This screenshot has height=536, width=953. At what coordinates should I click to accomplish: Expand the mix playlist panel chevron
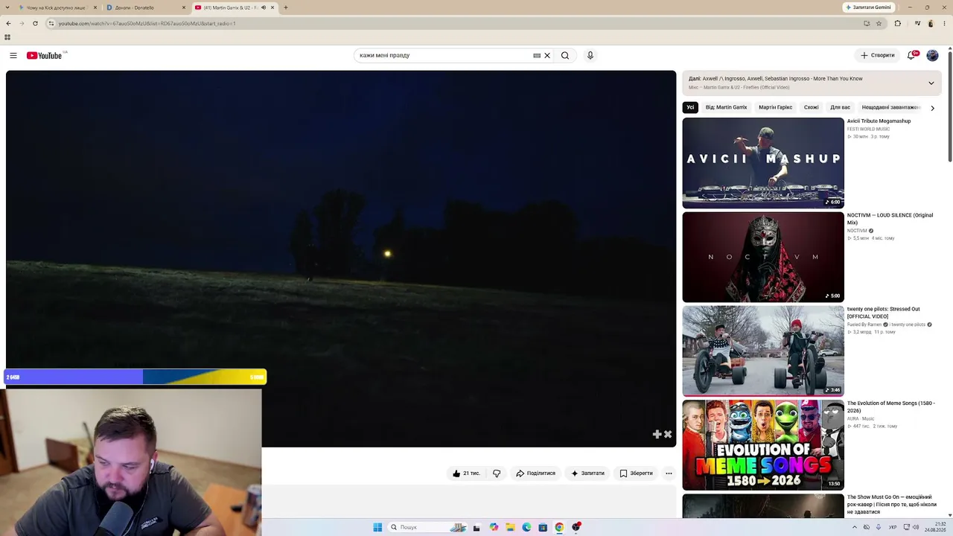click(931, 83)
